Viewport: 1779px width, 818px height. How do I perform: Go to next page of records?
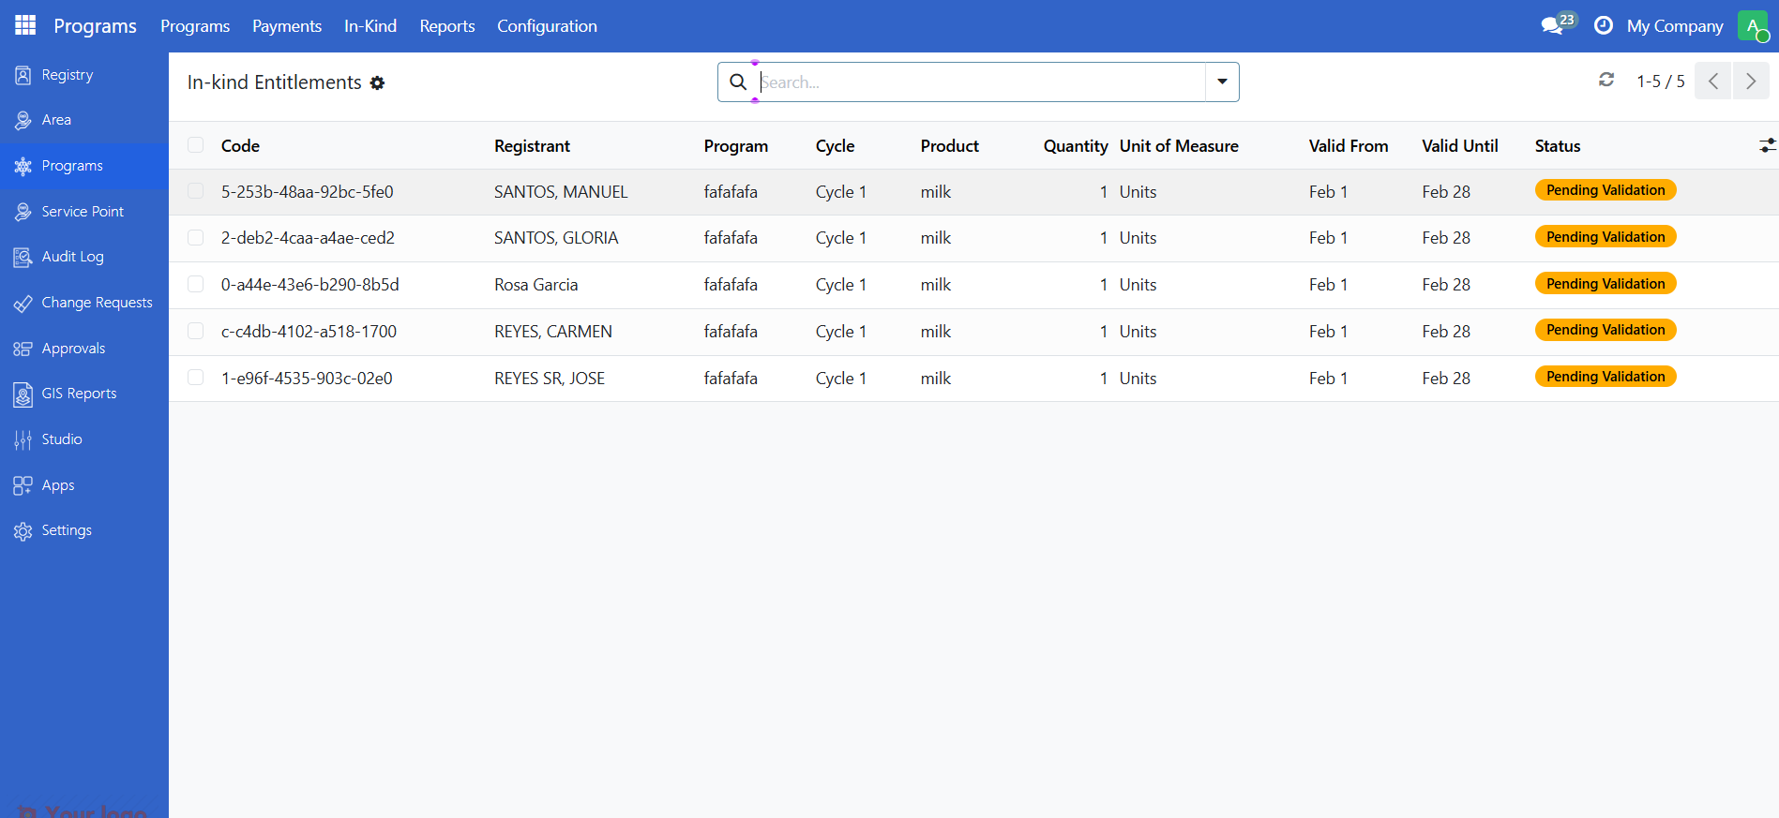tap(1750, 82)
